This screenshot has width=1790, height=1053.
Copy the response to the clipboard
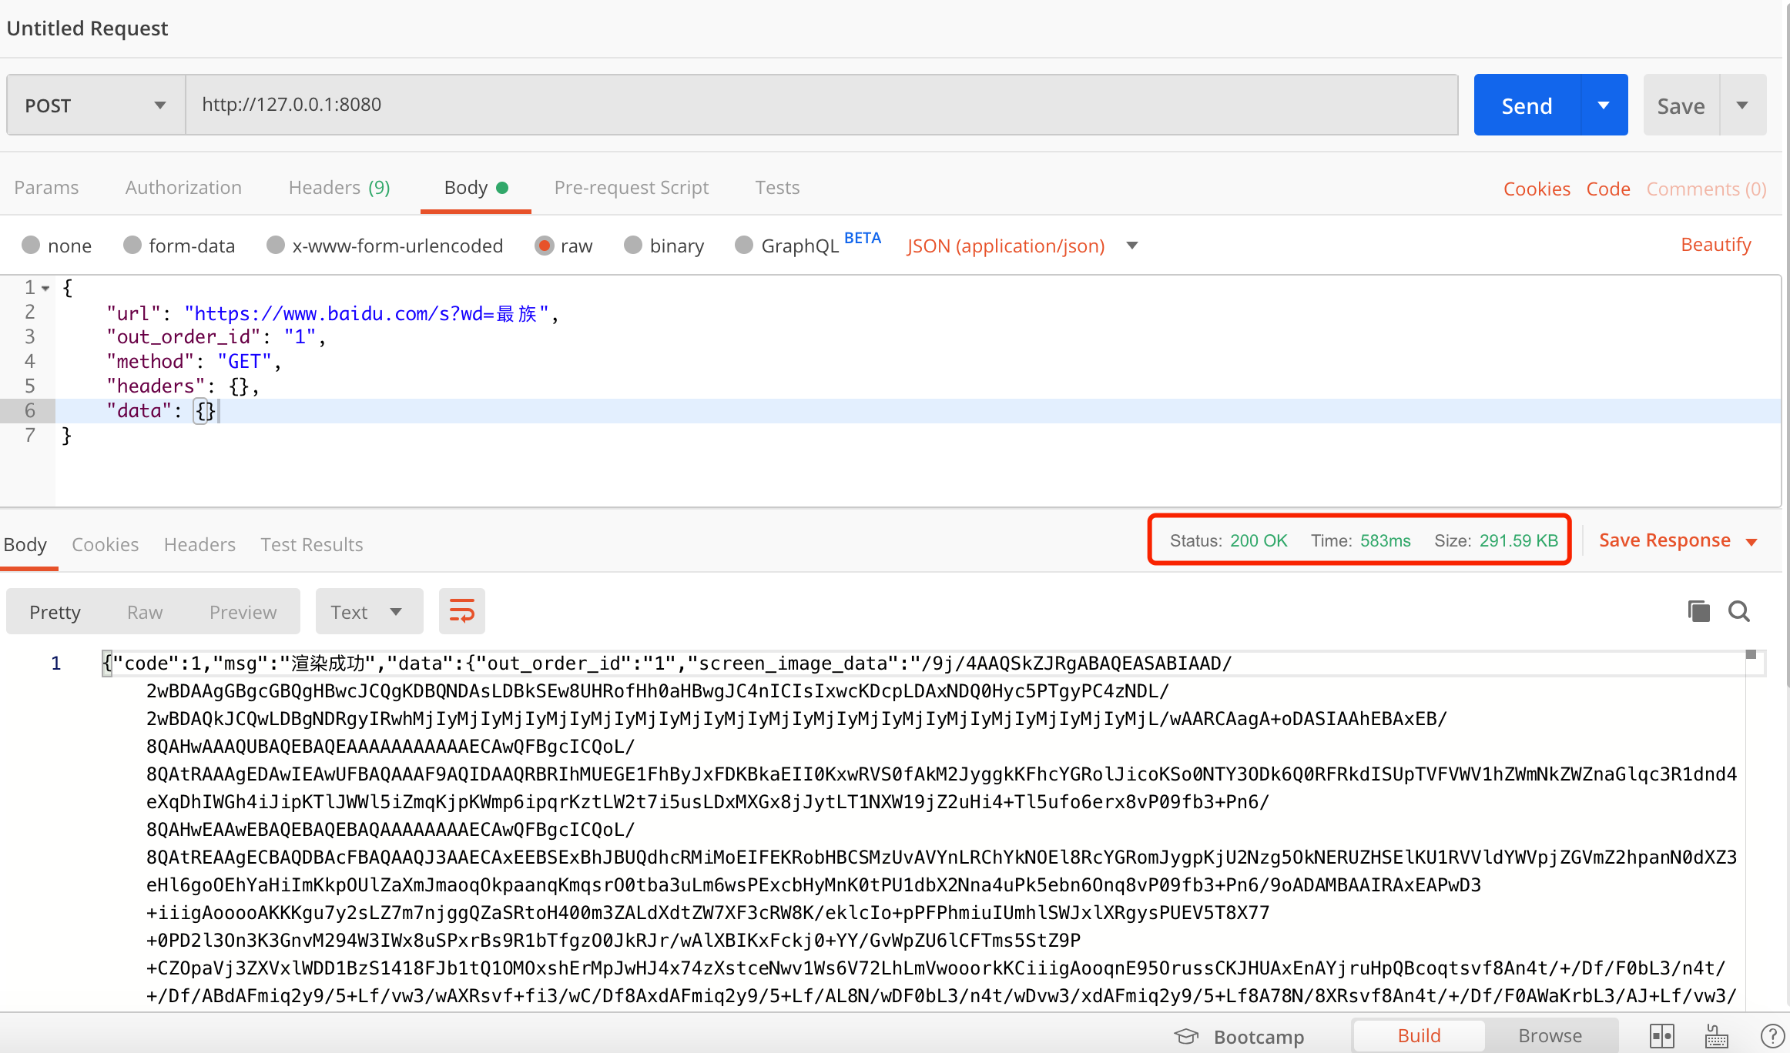pos(1698,611)
